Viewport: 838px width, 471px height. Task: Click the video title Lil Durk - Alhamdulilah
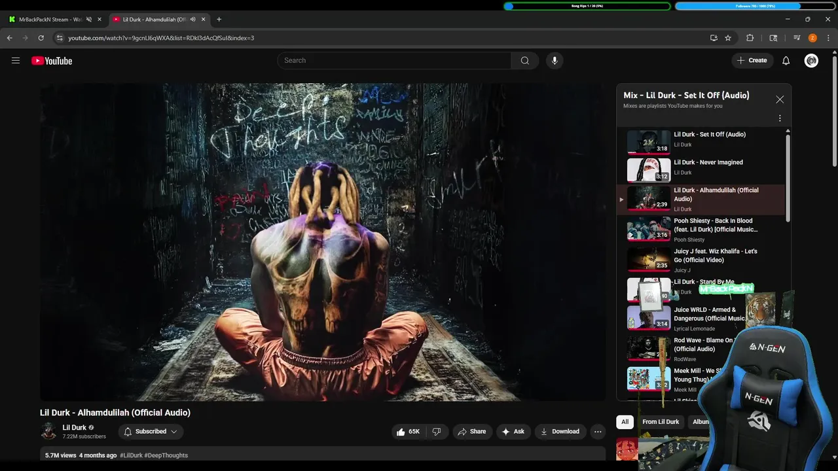[x=115, y=413]
